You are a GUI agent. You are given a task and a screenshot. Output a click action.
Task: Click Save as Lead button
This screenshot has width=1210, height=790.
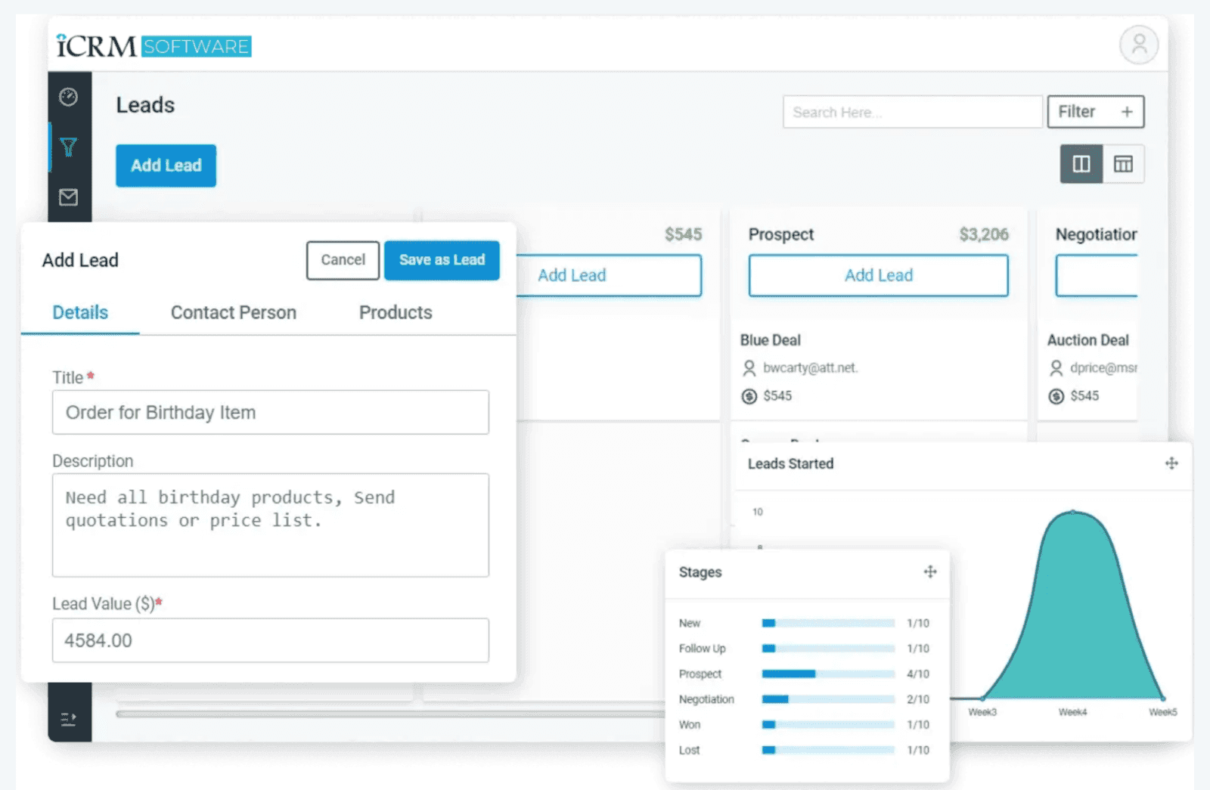pos(442,260)
